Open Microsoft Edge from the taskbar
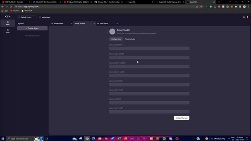The image size is (251, 141). pos(93,139)
